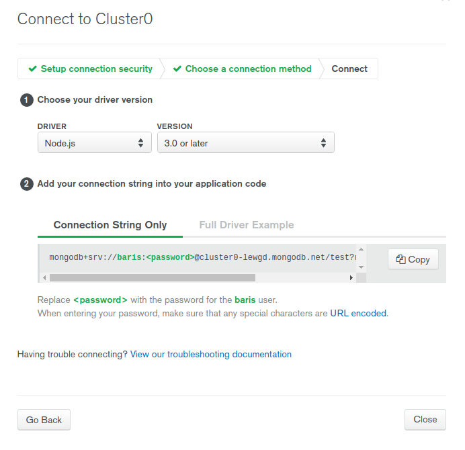The height and width of the screenshot is (450, 465).
Task: Click the copy icon beside the connection string
Action: (400, 259)
